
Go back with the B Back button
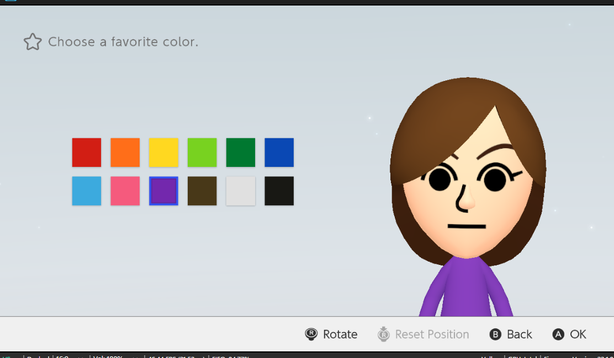pos(511,334)
